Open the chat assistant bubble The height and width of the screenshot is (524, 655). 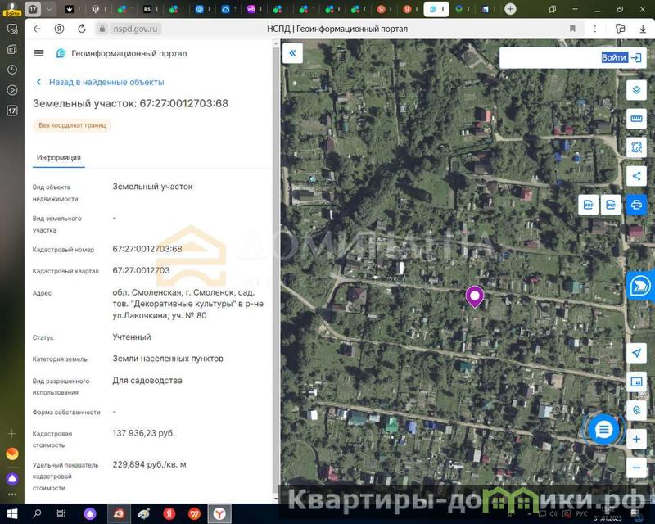[x=603, y=428]
